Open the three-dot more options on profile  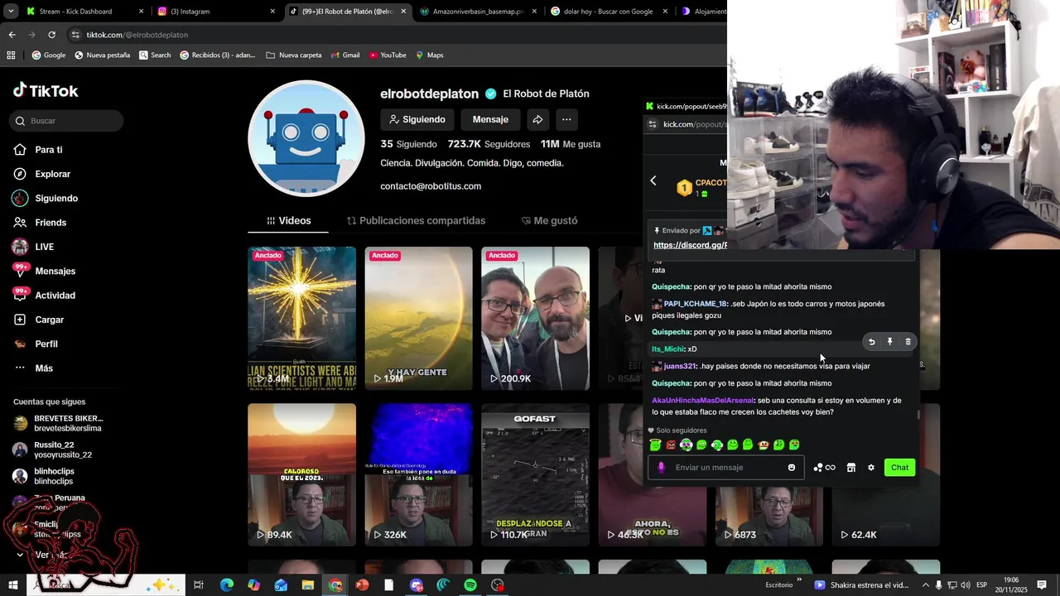pos(566,119)
